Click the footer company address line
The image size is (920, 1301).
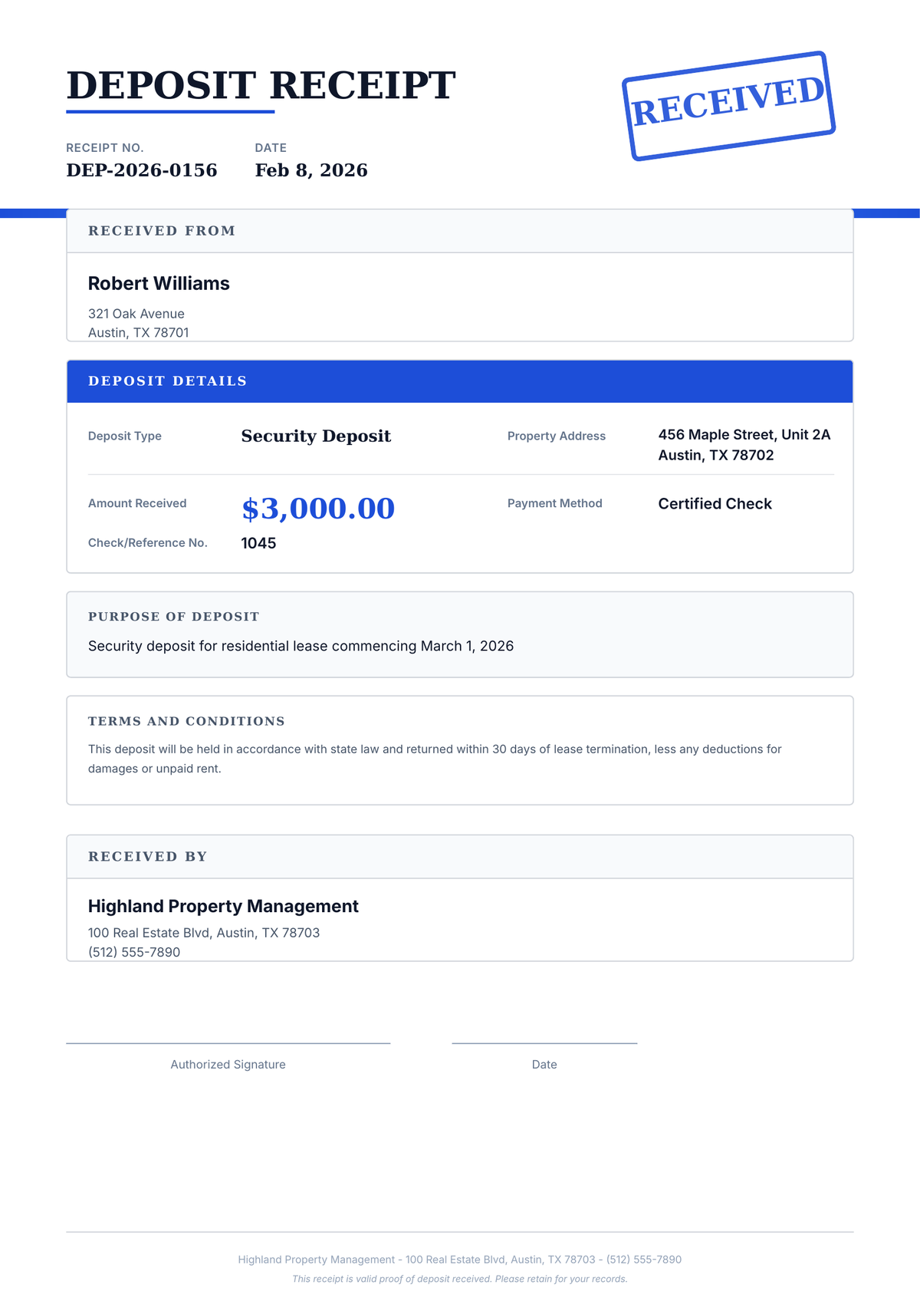(x=460, y=1260)
